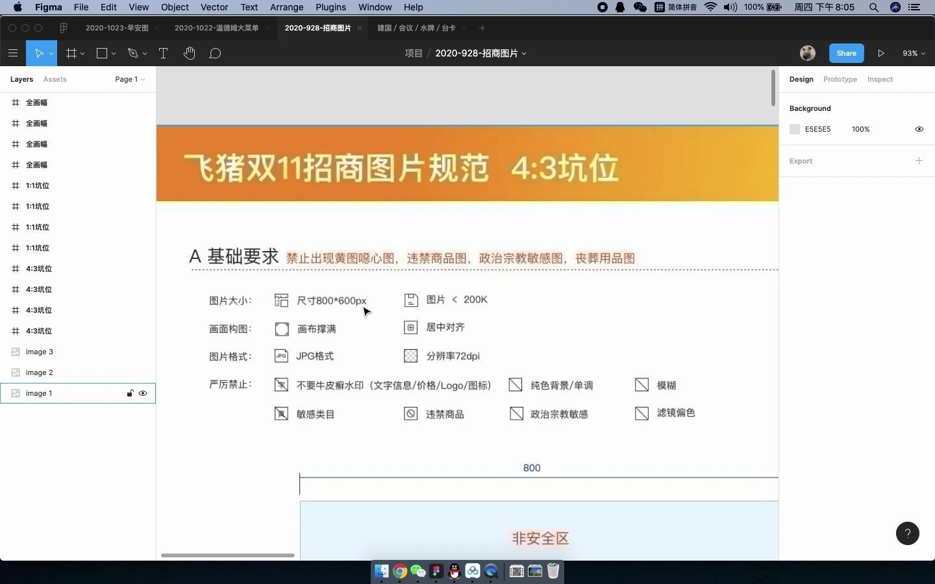Click the background color swatch
Viewport: 935px width, 584px height.
[x=795, y=129]
